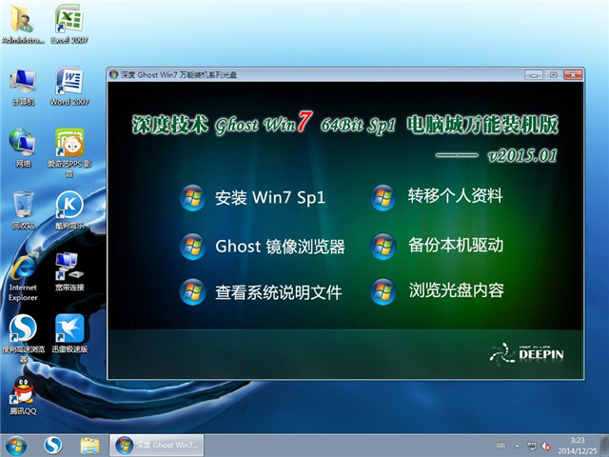The image size is (609, 457).
Task: Click the Show Desktop strip on the taskbar
Action: tap(605, 446)
